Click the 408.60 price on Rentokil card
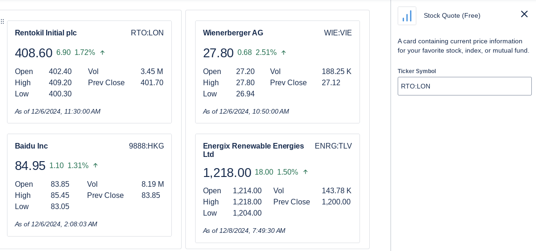The height and width of the screenshot is (251, 536). pos(34,53)
